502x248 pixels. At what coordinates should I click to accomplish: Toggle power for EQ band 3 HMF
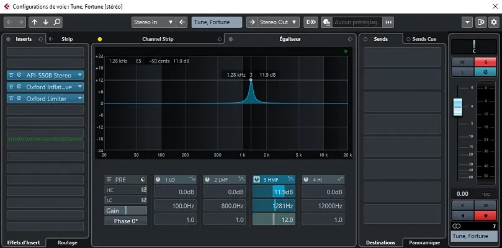257,180
